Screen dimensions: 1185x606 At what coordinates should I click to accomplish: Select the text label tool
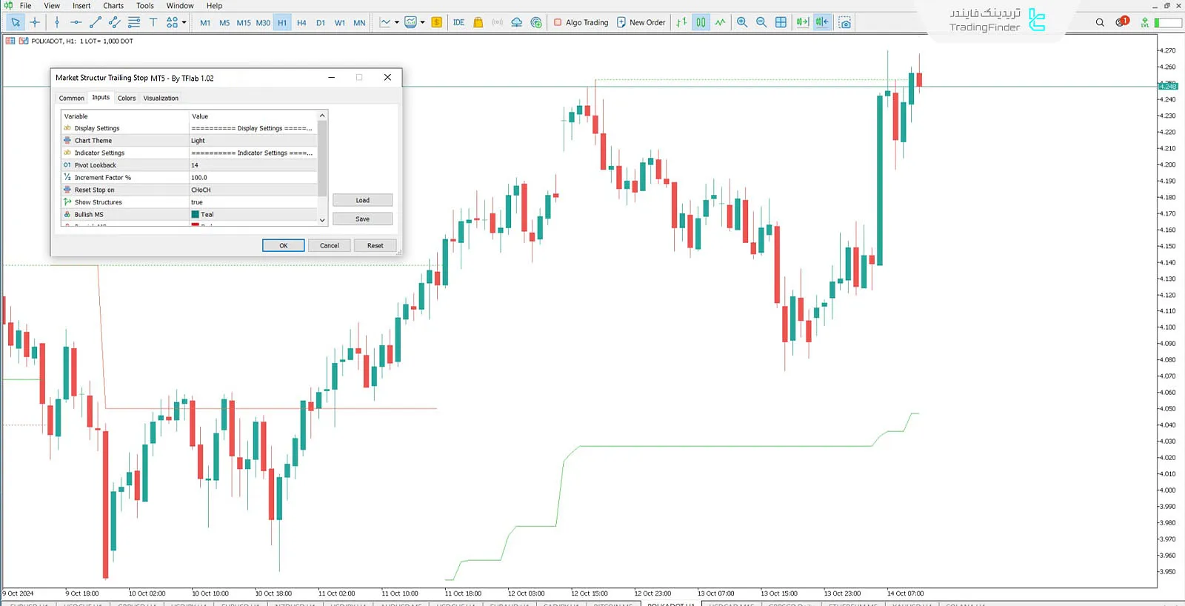153,22
